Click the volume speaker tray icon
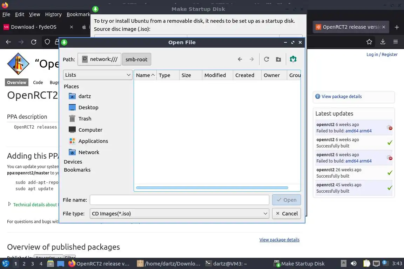Viewport: 404px width, 269px height. point(354,263)
